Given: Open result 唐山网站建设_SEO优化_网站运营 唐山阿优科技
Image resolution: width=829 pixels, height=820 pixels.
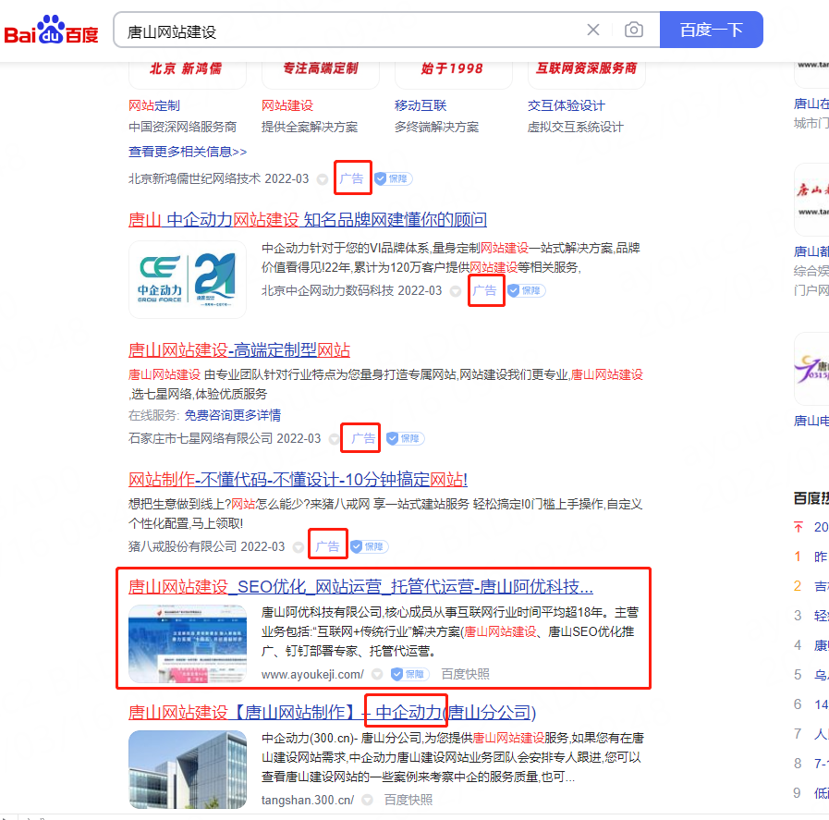Looking at the screenshot, I should [361, 586].
